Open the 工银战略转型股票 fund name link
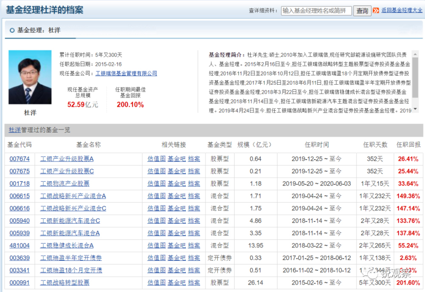Image resolution: width=425 pixels, height=292 pixels. pyautogui.click(x=65, y=283)
